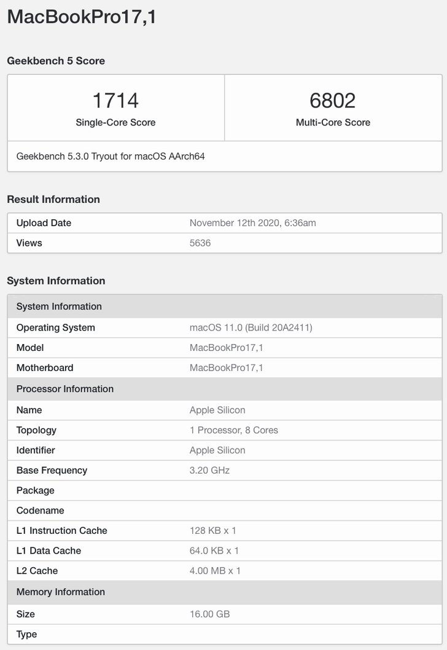Select Apple Silicon value in Identifier row
The height and width of the screenshot is (650, 447).
[217, 450]
